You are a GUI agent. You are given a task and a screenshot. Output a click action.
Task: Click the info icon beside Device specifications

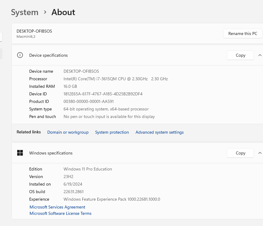point(20,55)
